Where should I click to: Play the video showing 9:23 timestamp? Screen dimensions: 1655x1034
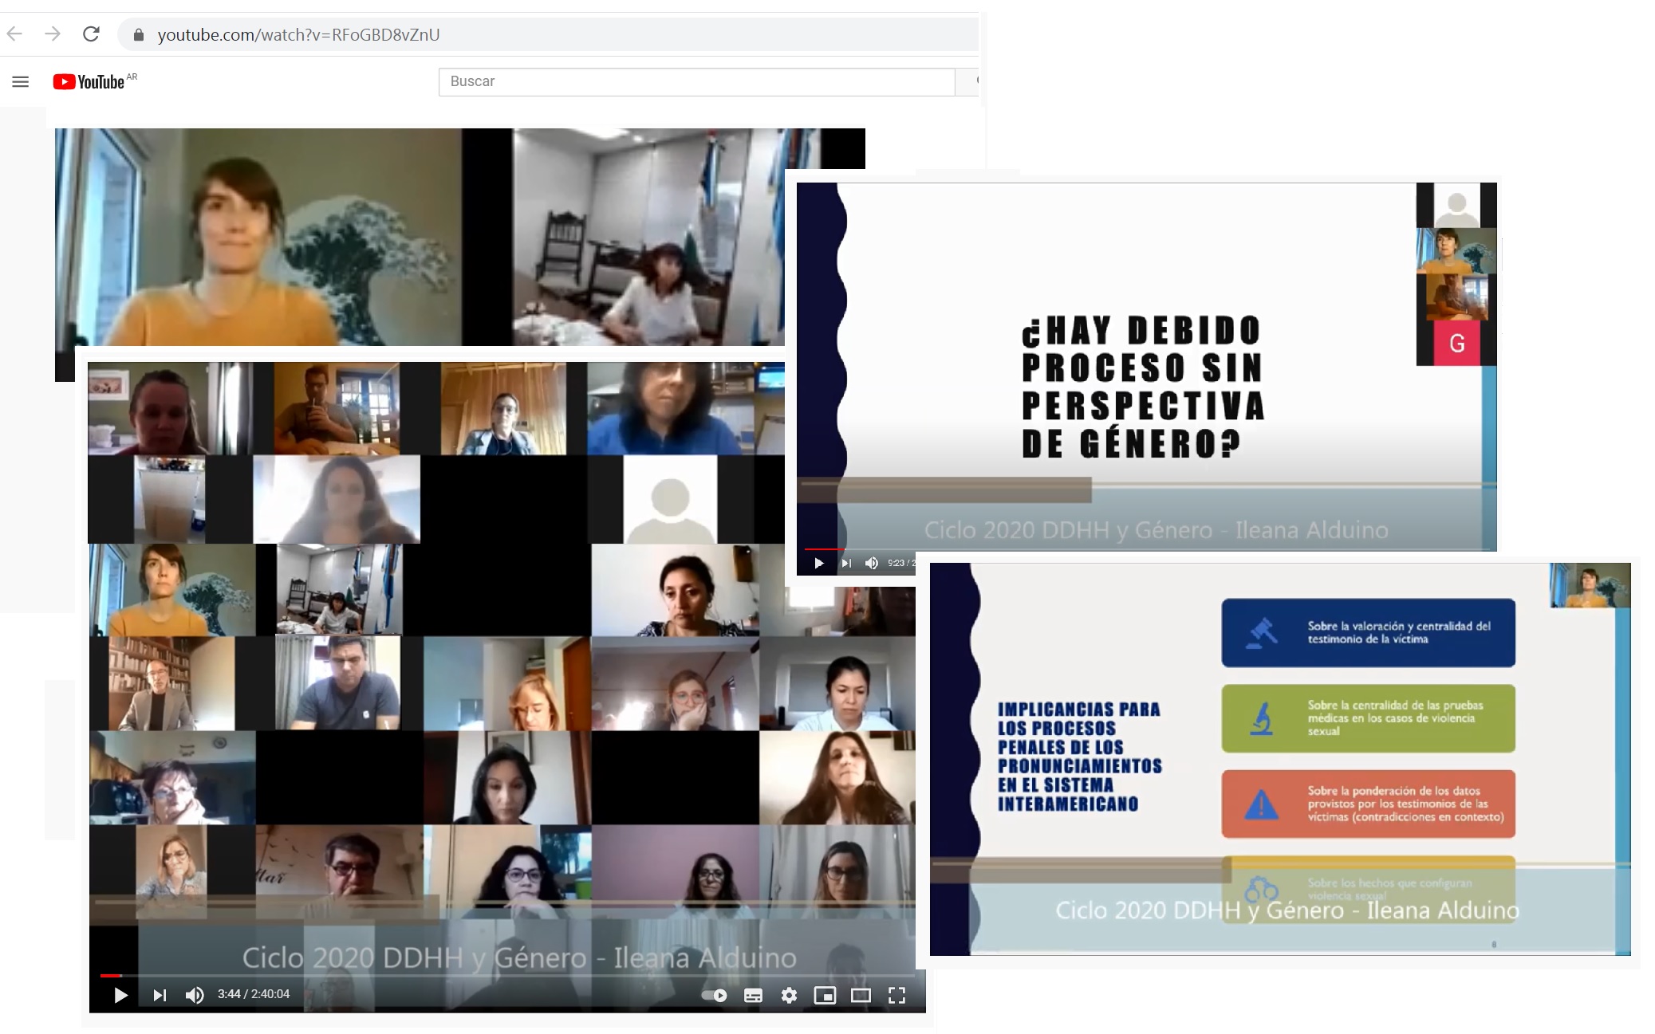[x=819, y=564]
